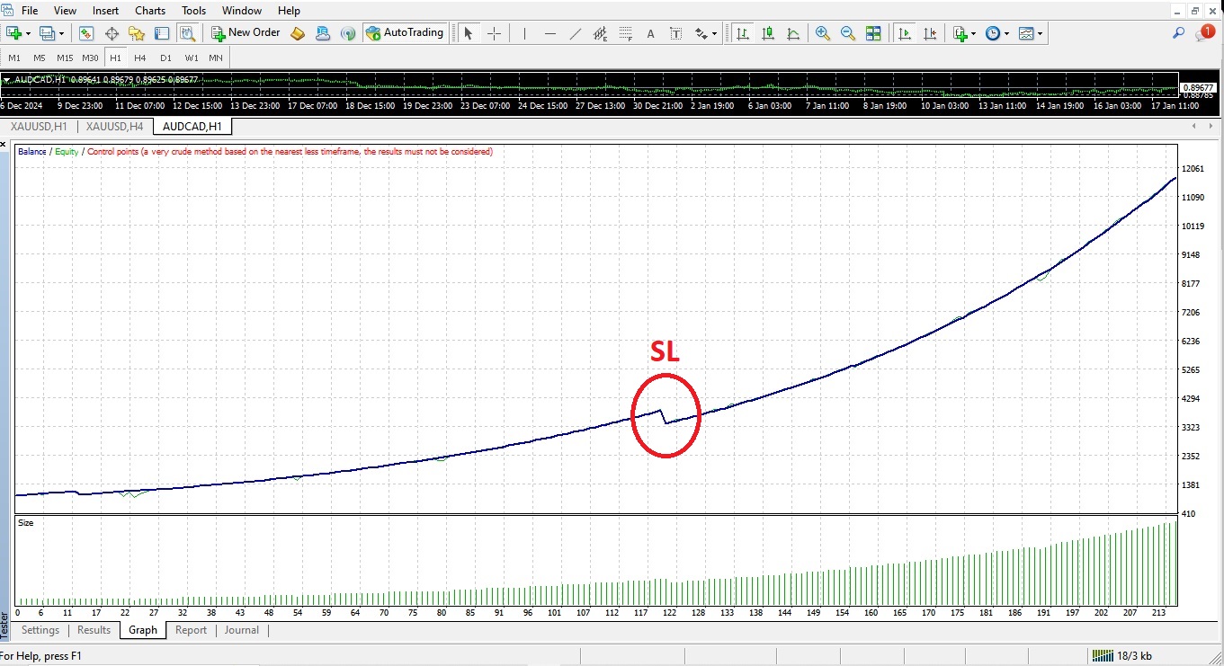Image resolution: width=1224 pixels, height=666 pixels.
Task: Click the Arrows objects tool icon
Action: pyautogui.click(x=701, y=33)
